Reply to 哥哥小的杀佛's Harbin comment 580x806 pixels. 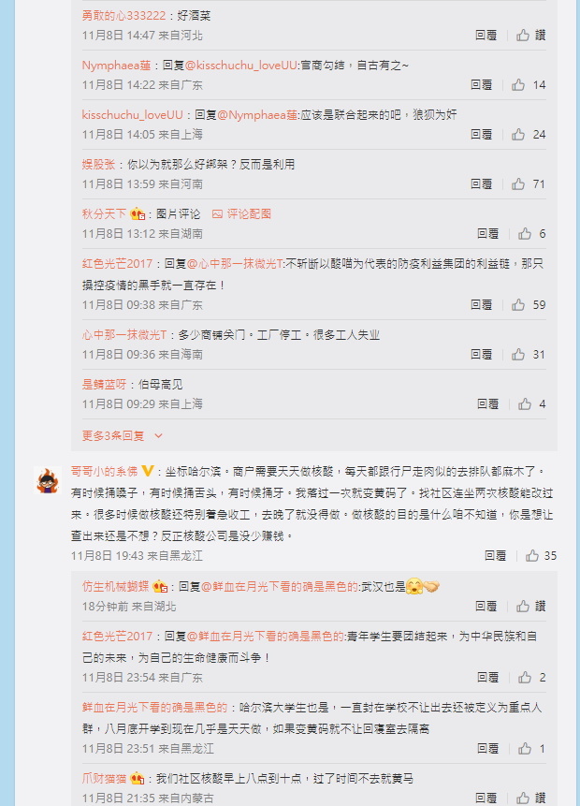click(x=495, y=556)
